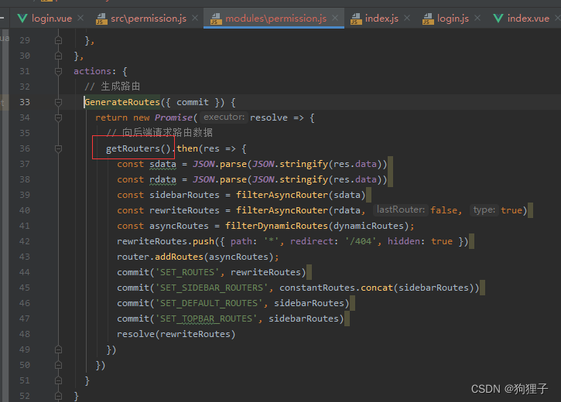561x402 pixels.
Task: Click the JS file icon on modules\permission.js tab
Action: coord(216,19)
